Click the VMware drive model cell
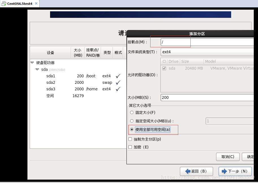 tap(232, 68)
